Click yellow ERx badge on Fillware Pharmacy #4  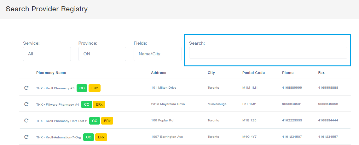99,104
